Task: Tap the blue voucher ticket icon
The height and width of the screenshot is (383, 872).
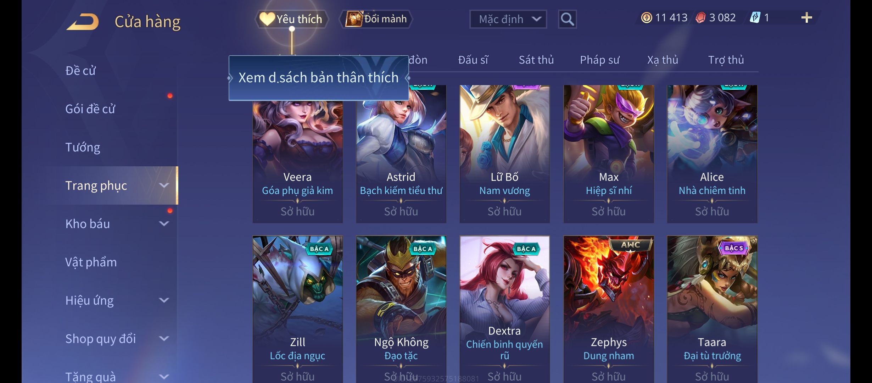Action: click(x=755, y=18)
